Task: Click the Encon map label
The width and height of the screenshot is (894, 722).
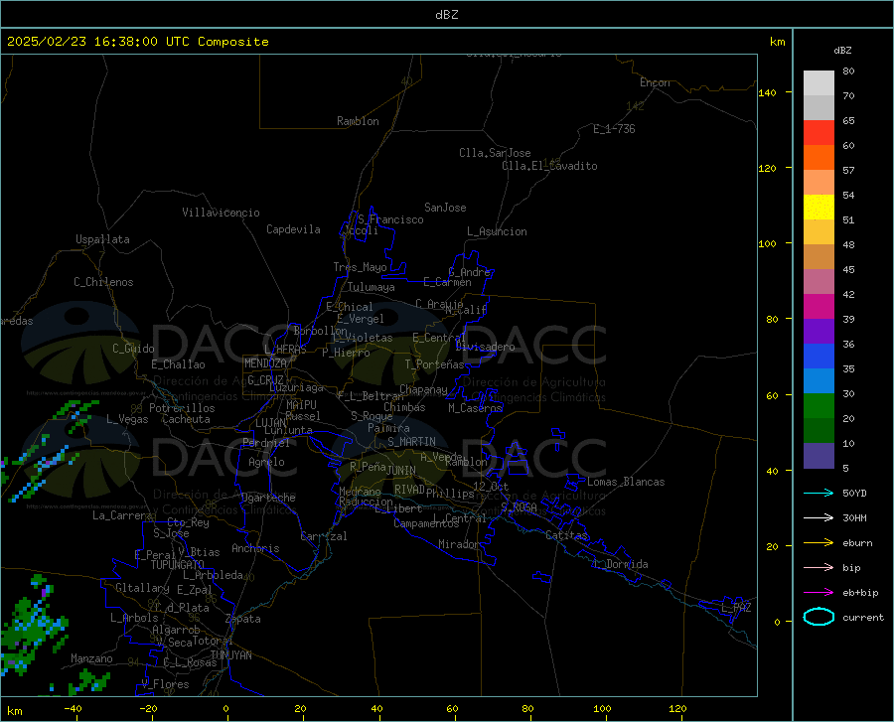Action: tap(655, 82)
